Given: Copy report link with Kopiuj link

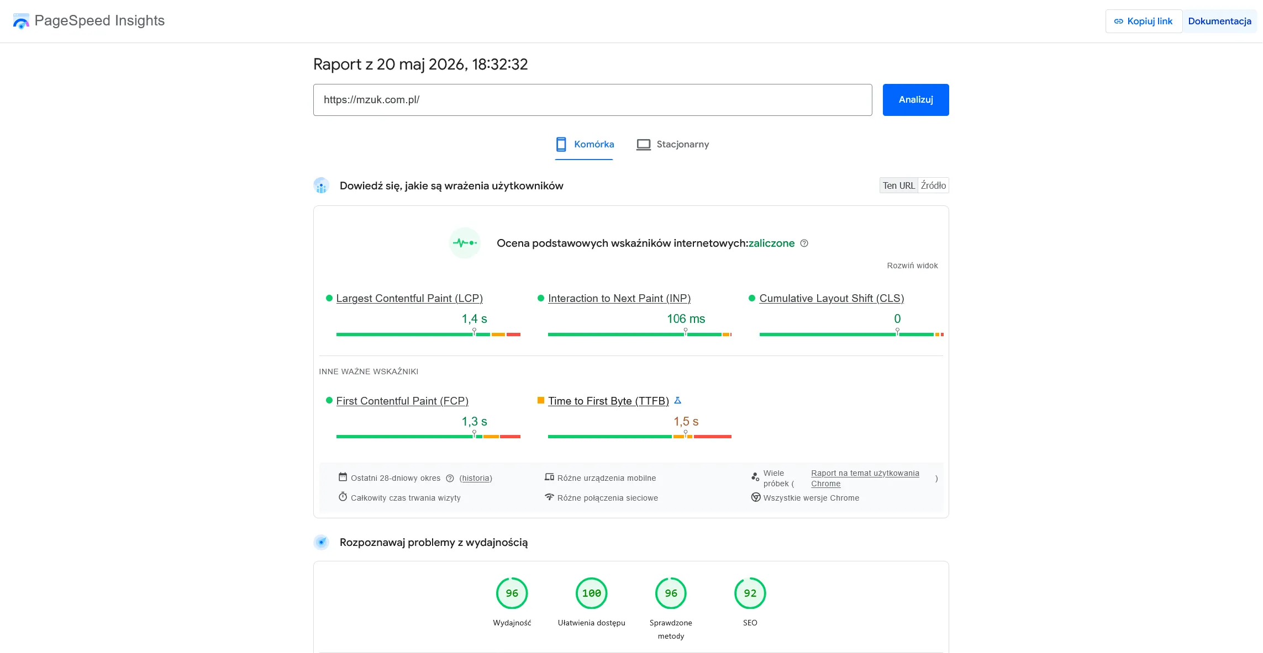Looking at the screenshot, I should point(1144,21).
